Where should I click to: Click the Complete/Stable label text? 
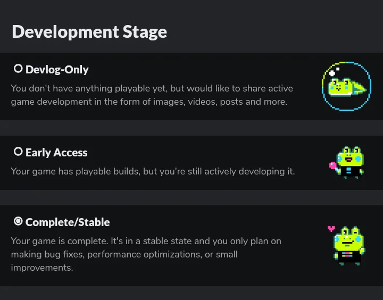click(68, 222)
